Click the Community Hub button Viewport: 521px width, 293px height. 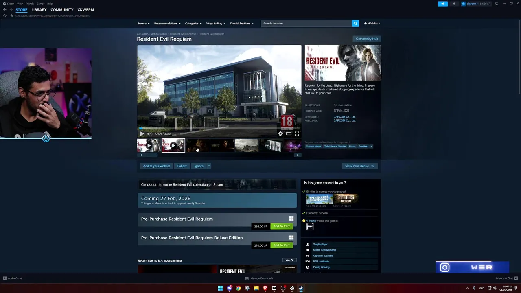[x=367, y=39]
